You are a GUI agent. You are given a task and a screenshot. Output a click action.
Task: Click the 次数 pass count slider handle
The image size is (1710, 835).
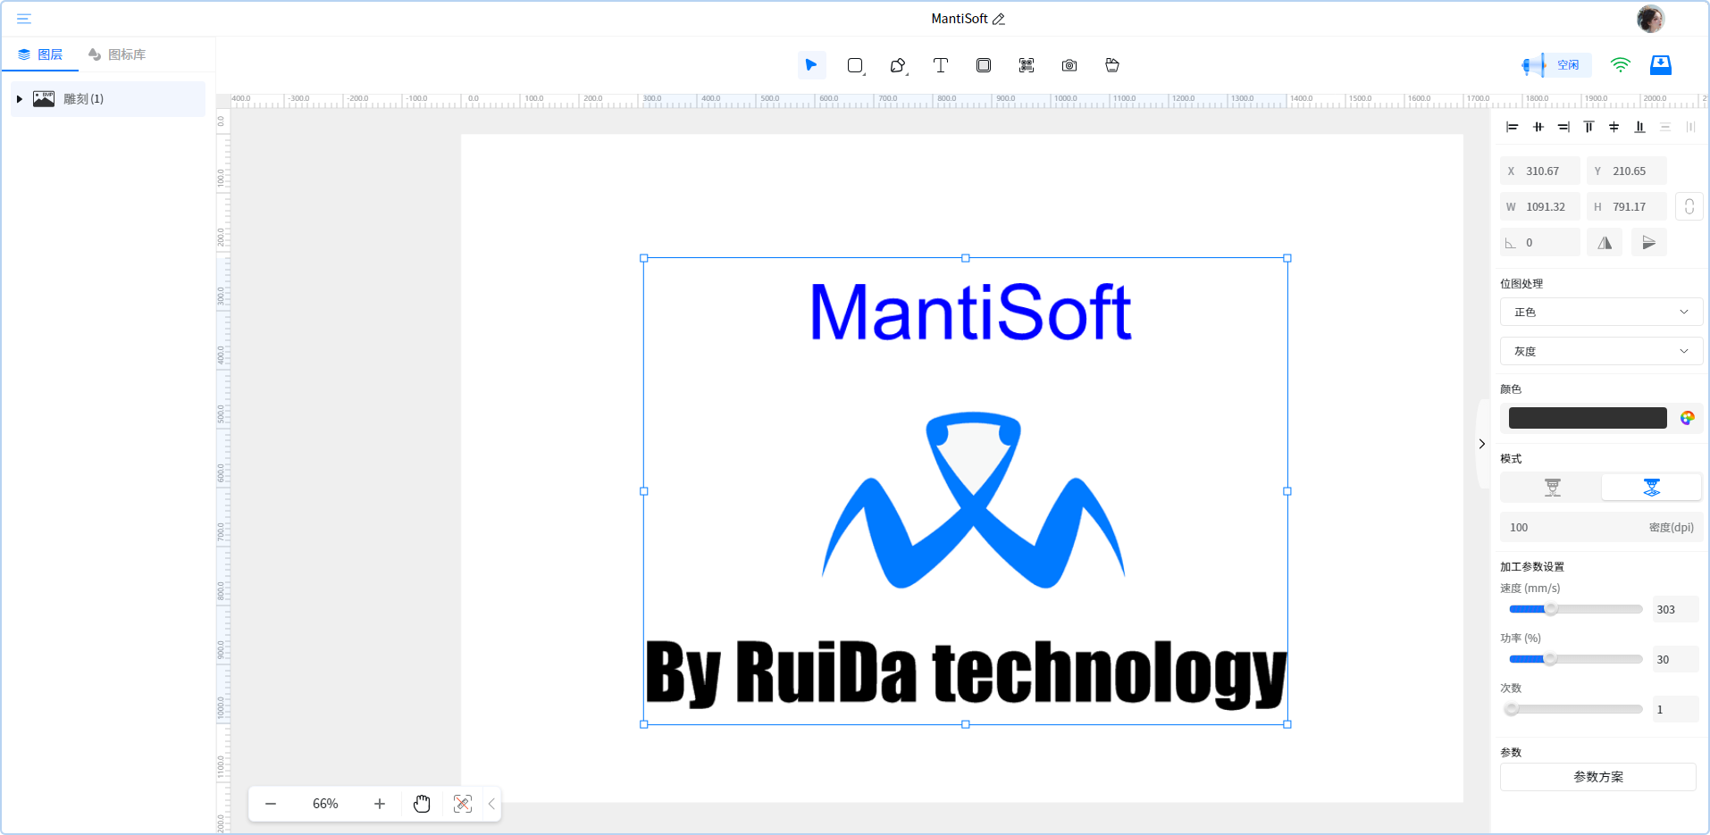(1512, 709)
